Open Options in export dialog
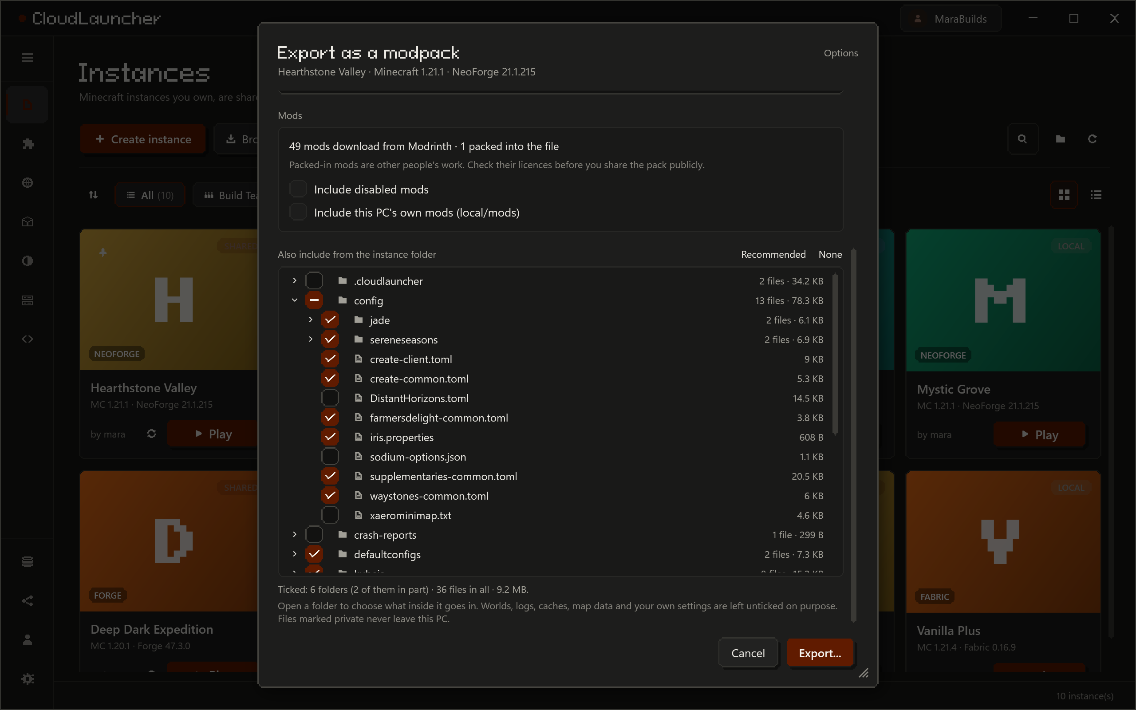The image size is (1136, 710). [x=841, y=53]
